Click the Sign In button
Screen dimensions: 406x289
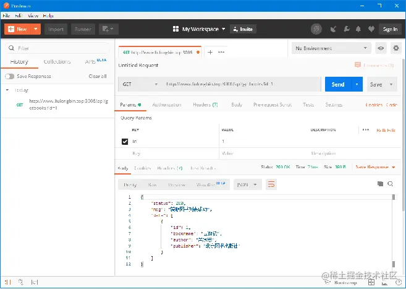[x=390, y=29]
